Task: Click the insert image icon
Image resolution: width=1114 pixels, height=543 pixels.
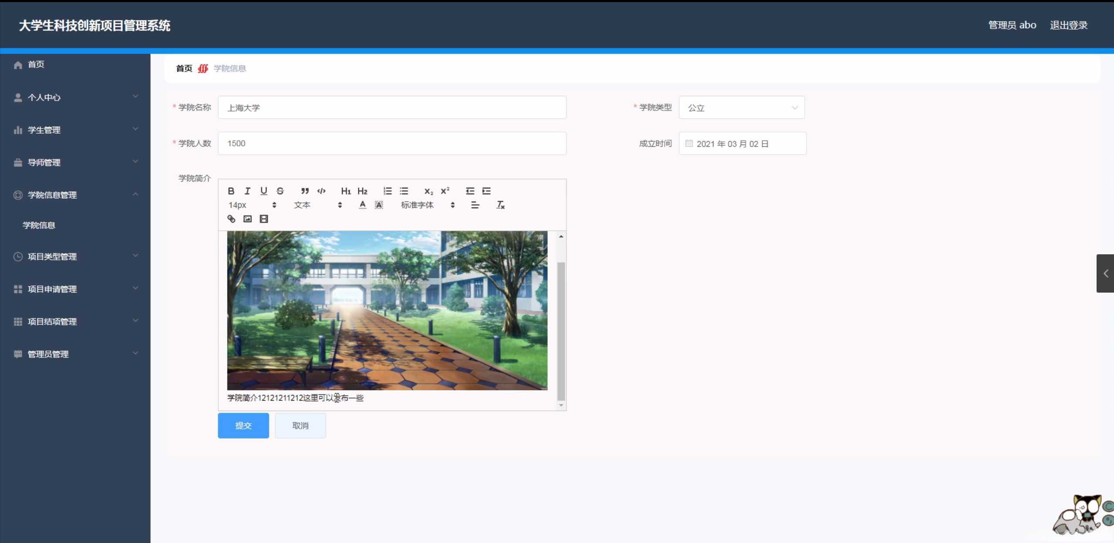Action: point(247,219)
